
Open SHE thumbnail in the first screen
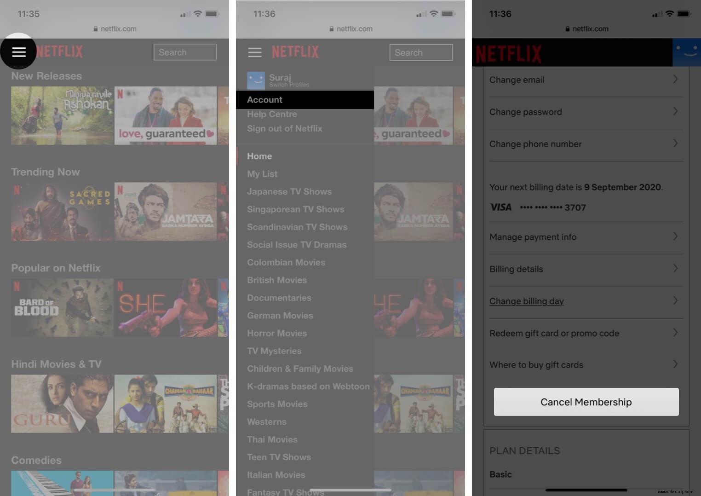click(166, 307)
